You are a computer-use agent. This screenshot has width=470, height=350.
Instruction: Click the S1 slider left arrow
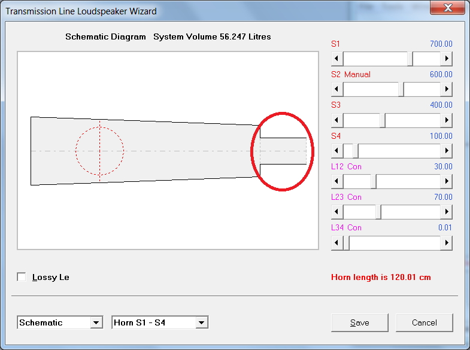click(337, 59)
